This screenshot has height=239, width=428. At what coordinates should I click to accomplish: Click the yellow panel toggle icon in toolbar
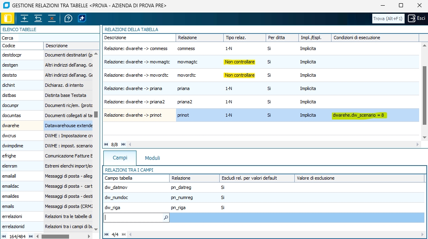pyautogui.click(x=8, y=18)
